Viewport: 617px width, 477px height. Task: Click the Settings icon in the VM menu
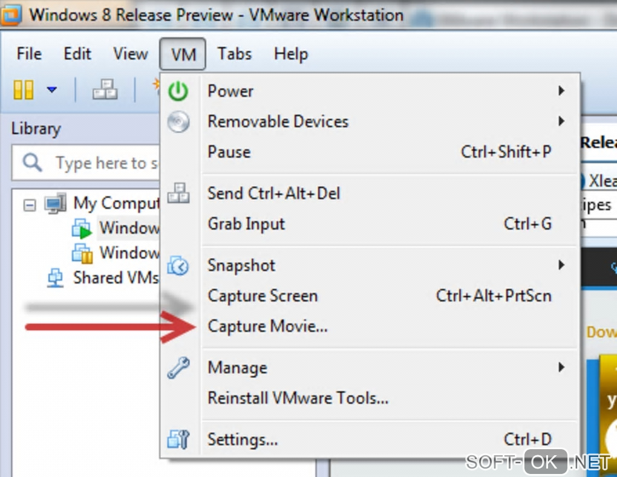pos(178,440)
